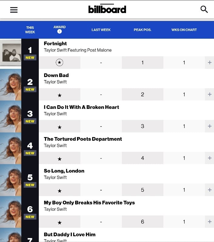Viewport: 214px width, 242px height.
Task: Expand the So Long, London entry
Action: pos(209,190)
